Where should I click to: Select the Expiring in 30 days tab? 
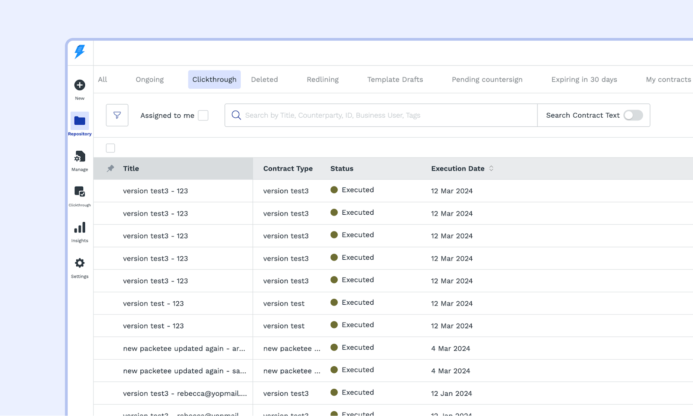point(584,80)
